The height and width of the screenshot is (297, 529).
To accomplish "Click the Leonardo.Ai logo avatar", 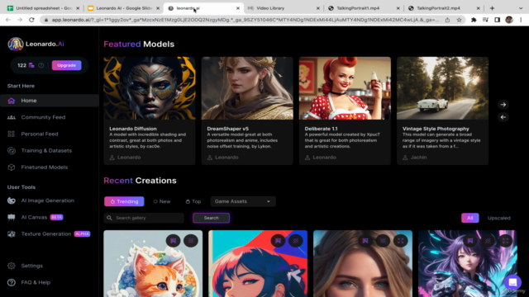I will [x=16, y=44].
